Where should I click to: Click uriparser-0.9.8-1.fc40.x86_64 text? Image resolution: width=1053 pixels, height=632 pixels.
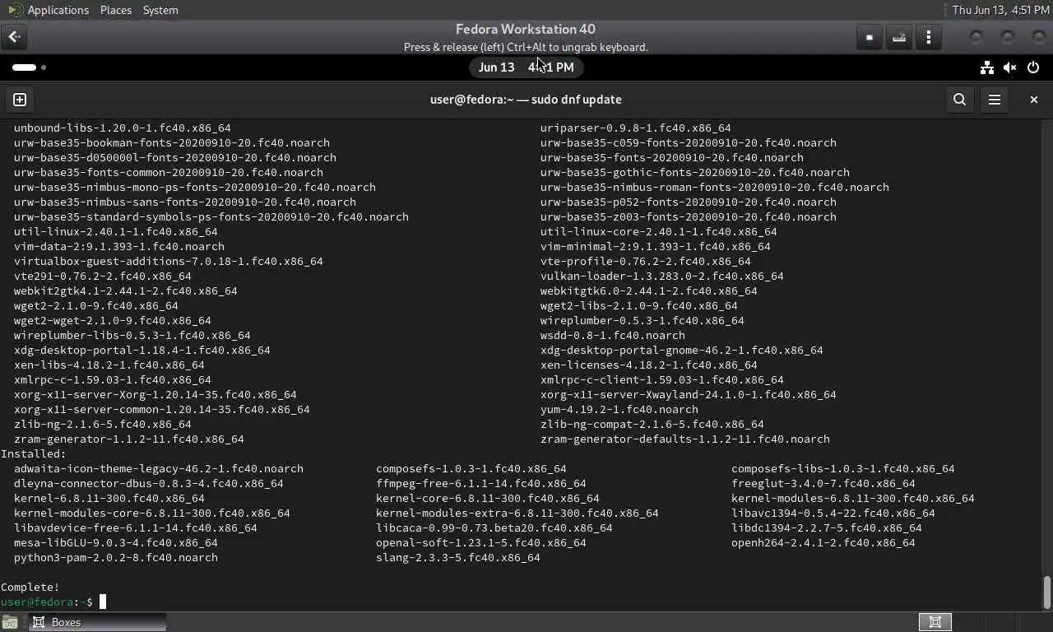coord(636,128)
